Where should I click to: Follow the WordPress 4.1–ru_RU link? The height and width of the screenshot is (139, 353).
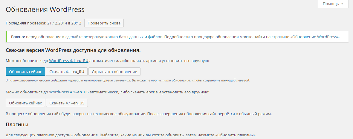pos(69,61)
